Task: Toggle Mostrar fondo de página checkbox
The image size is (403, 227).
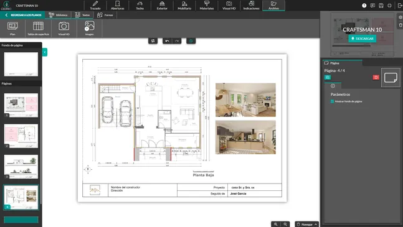Action: (332, 101)
